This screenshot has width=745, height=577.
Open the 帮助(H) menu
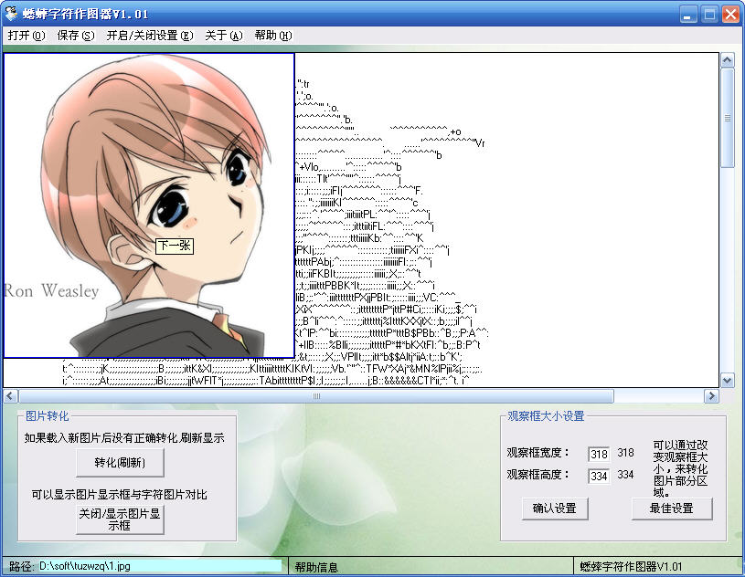tap(273, 36)
